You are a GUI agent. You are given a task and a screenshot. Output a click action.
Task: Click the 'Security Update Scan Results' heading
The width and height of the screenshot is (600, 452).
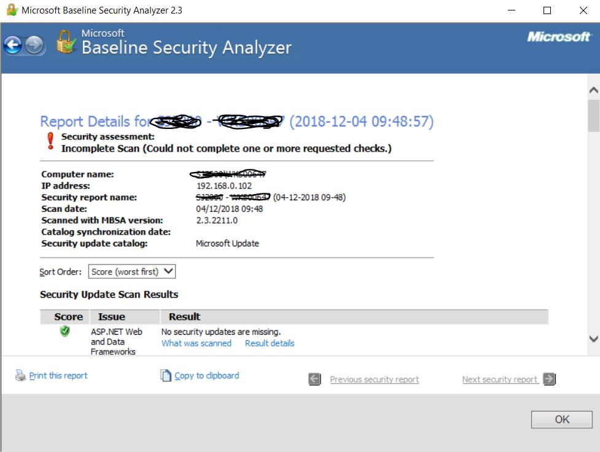tap(109, 294)
